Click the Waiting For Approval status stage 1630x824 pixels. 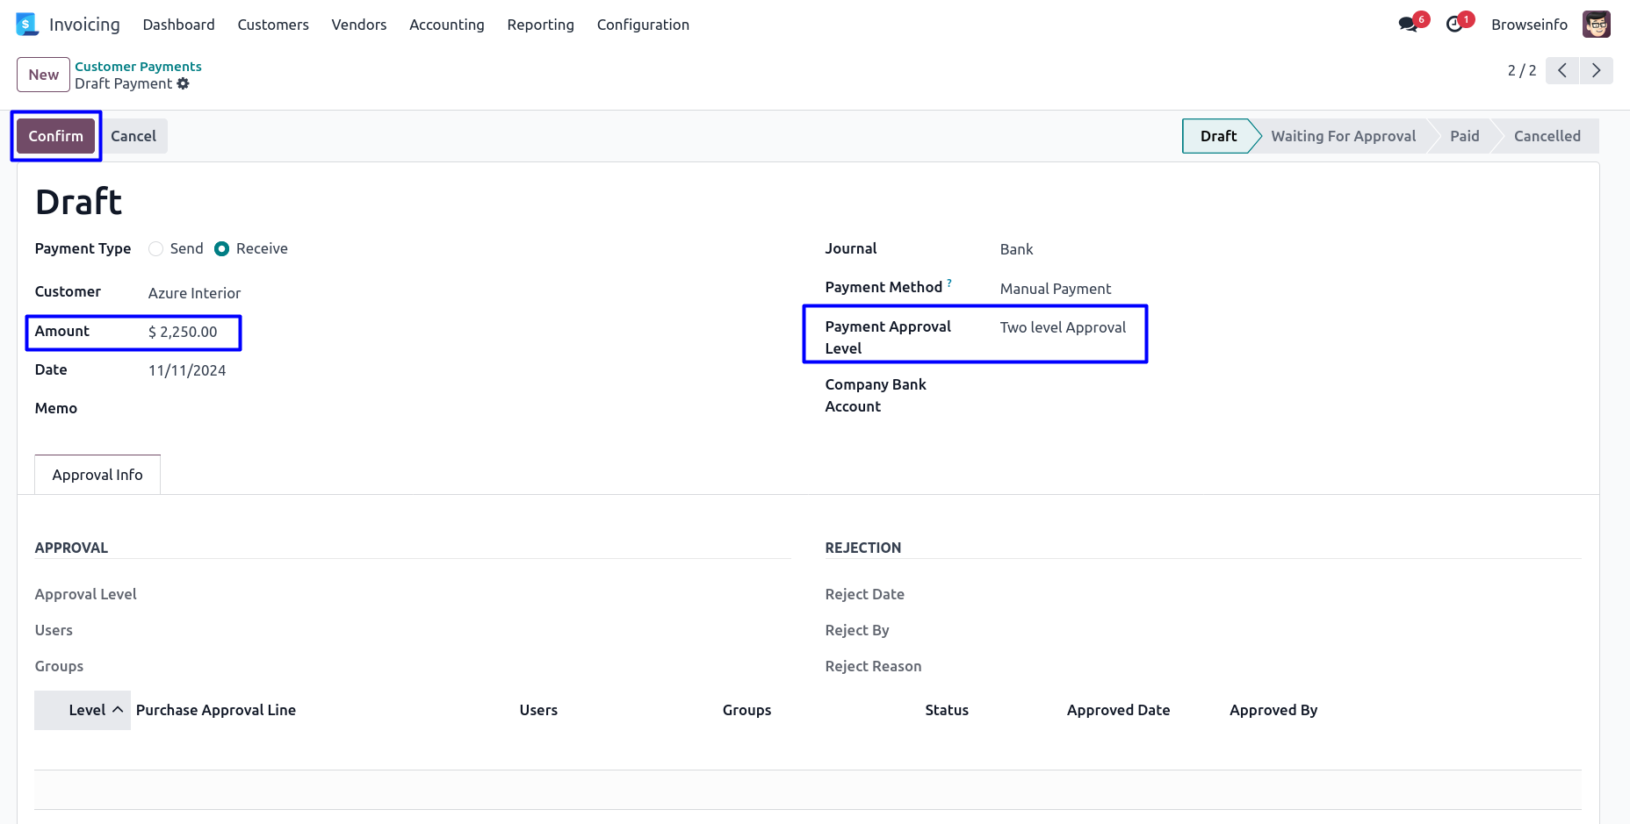(x=1343, y=136)
